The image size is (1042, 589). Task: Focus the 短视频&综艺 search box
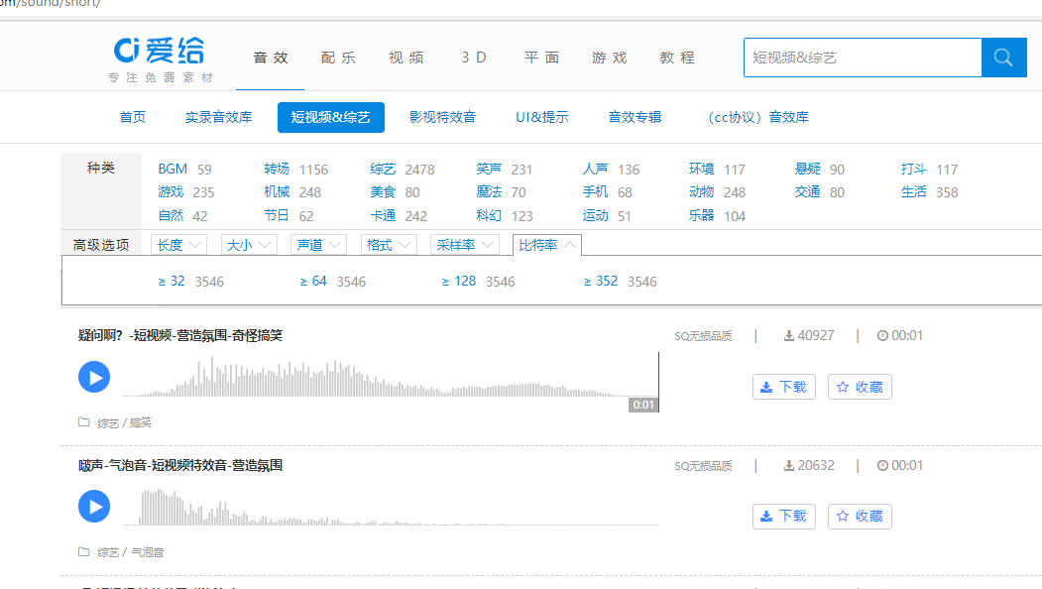863,58
